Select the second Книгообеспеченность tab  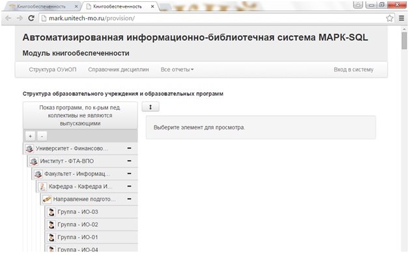[120, 7]
